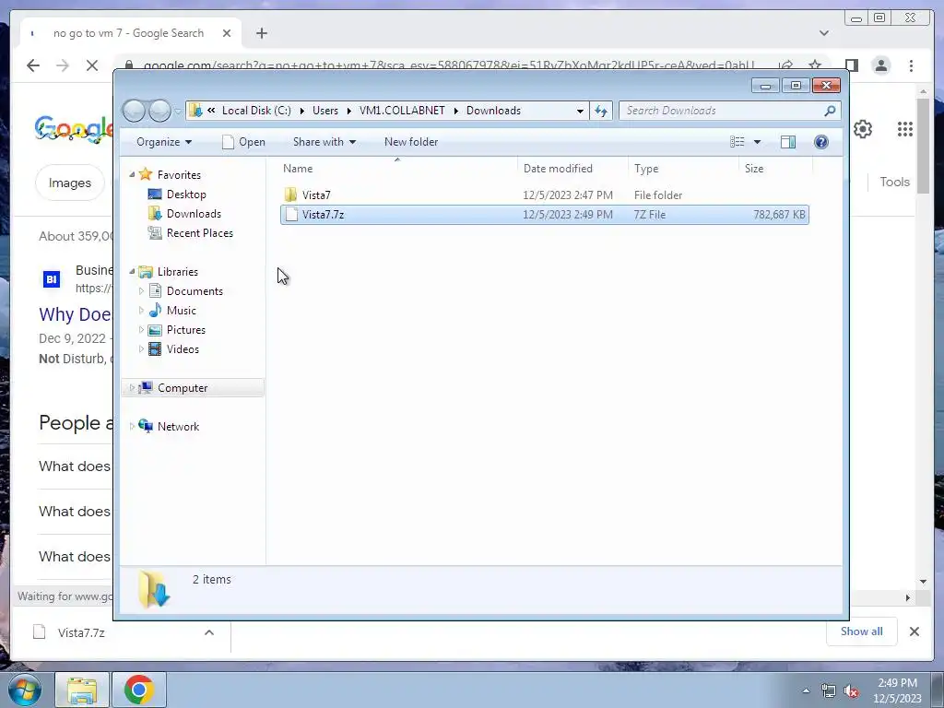Click the search magnifier in Explorer

pos(830,111)
